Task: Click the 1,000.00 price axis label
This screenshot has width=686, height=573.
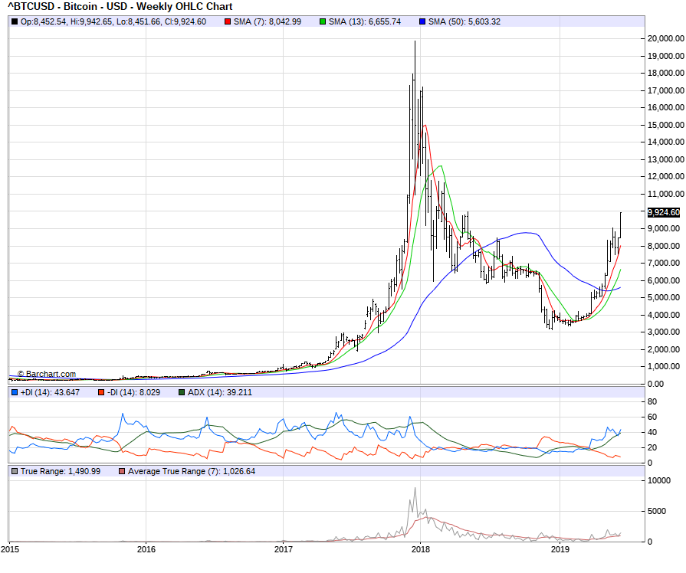Action: tap(664, 366)
